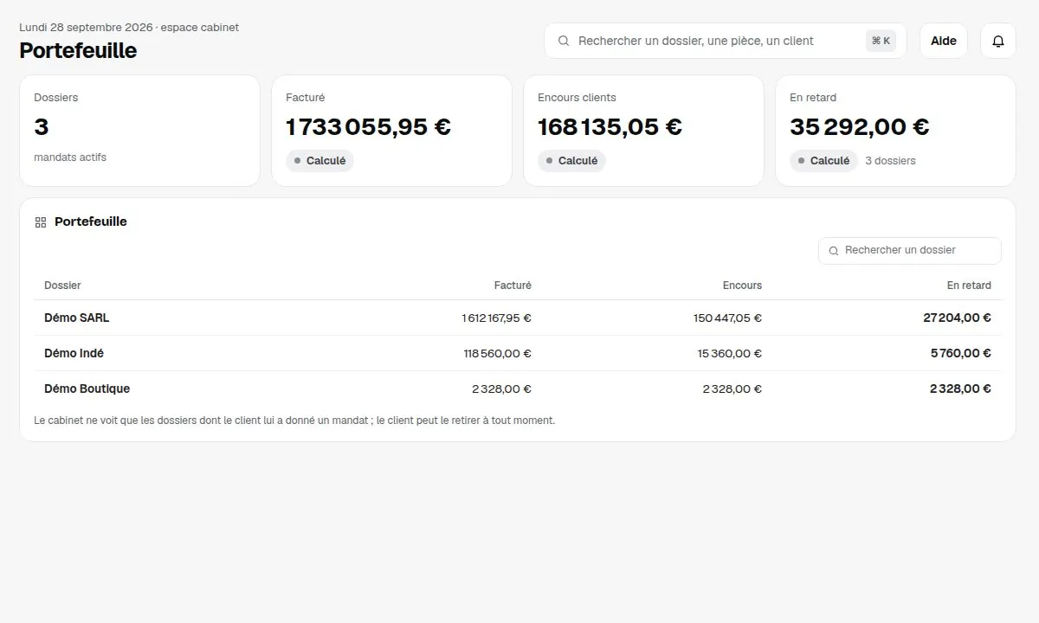Open the Démo SARL dossier

pyautogui.click(x=518, y=318)
